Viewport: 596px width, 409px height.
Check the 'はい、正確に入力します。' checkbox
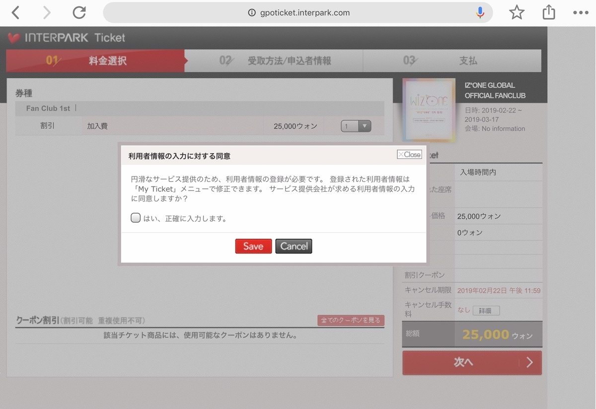tap(136, 218)
